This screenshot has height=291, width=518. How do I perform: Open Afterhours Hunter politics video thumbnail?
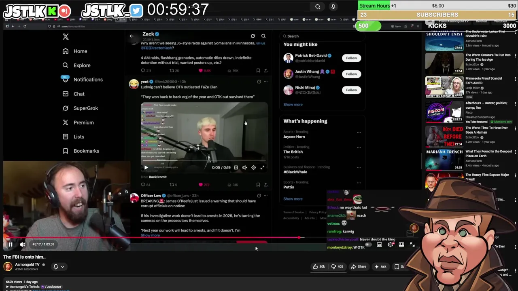coord(444,112)
